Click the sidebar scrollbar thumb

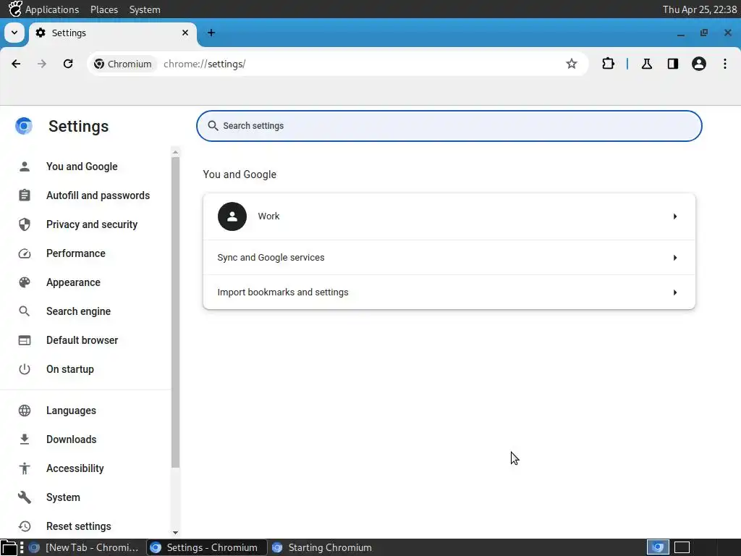[x=175, y=312]
